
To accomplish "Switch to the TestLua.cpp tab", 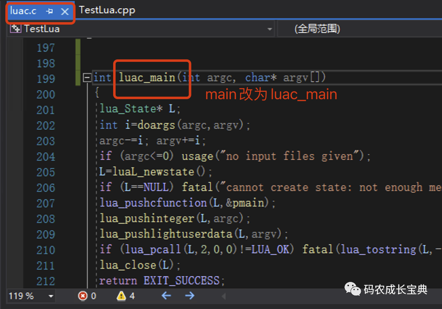I will coord(107,10).
